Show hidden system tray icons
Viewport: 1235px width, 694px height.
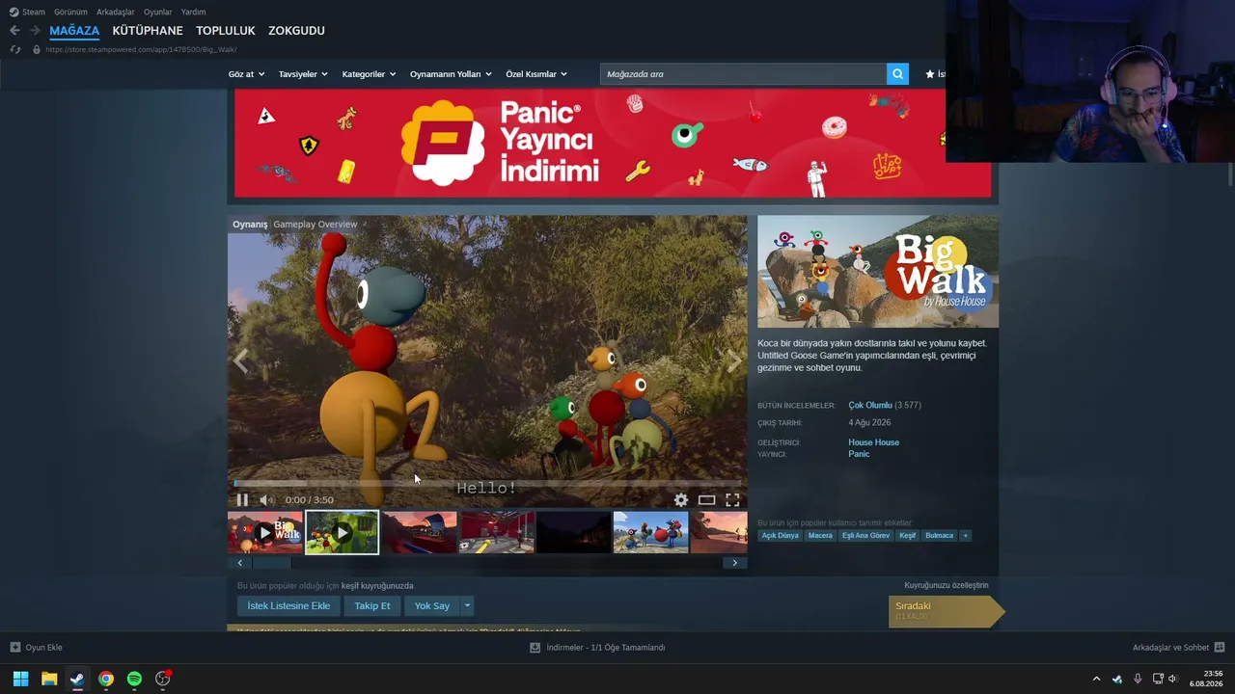pyautogui.click(x=1096, y=679)
